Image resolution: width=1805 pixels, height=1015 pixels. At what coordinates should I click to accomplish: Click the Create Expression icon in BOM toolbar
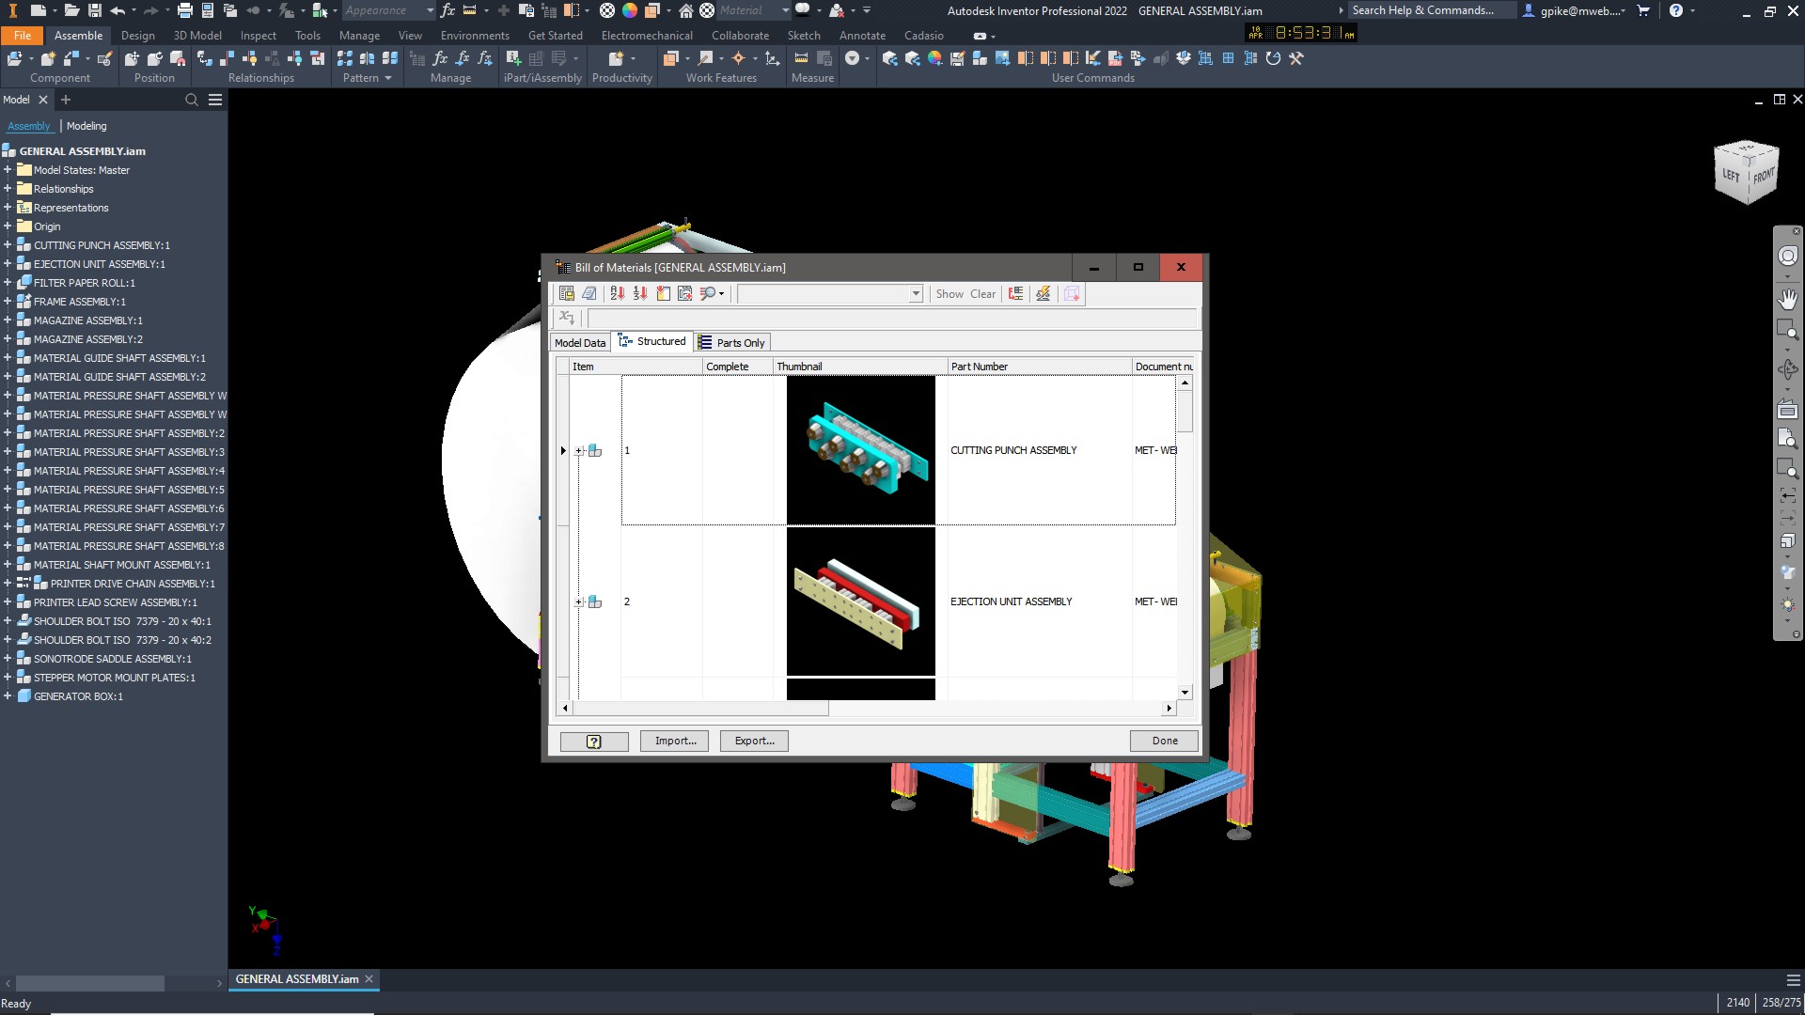567,318
